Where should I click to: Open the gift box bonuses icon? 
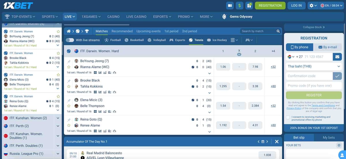(249, 5)
